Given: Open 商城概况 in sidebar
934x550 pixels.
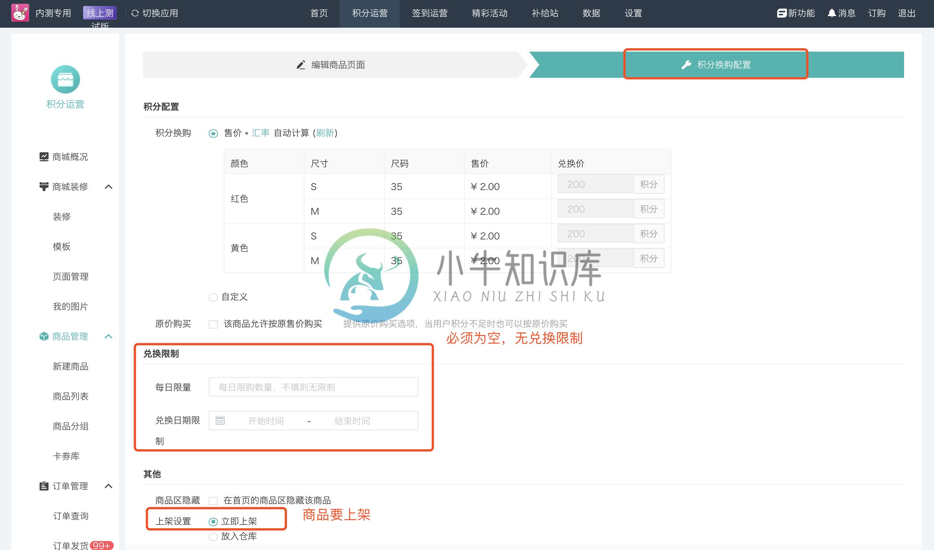Looking at the screenshot, I should (70, 157).
